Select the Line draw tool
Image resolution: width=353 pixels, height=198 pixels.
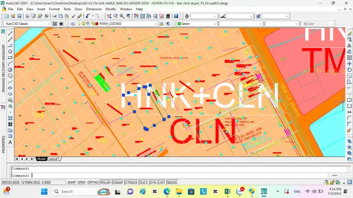pyautogui.click(x=10, y=33)
